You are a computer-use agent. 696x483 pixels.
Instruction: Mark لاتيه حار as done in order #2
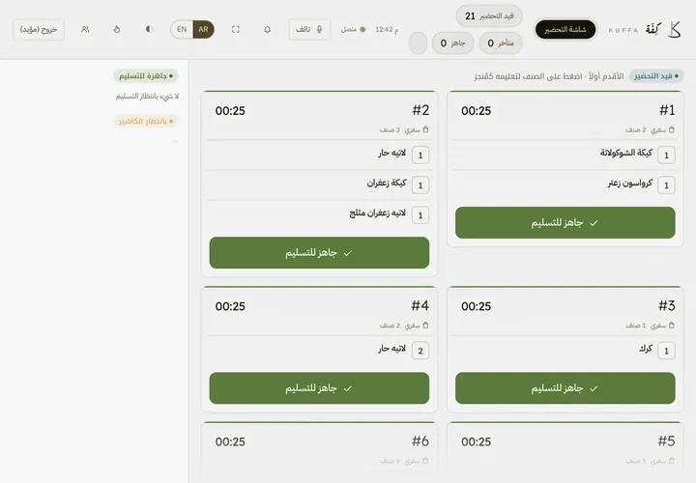pos(318,155)
